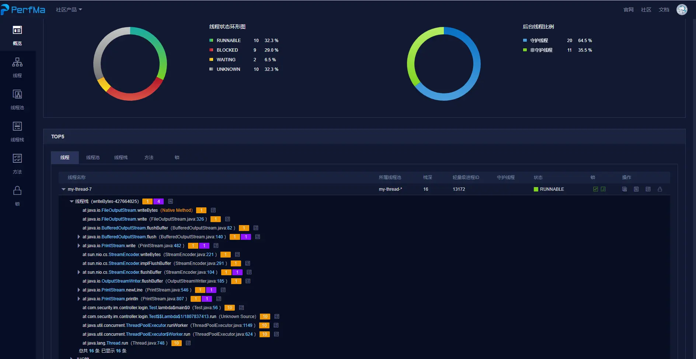Click the method icon on PrintStream.newLine row
This screenshot has width=696, height=359.
pos(223,290)
